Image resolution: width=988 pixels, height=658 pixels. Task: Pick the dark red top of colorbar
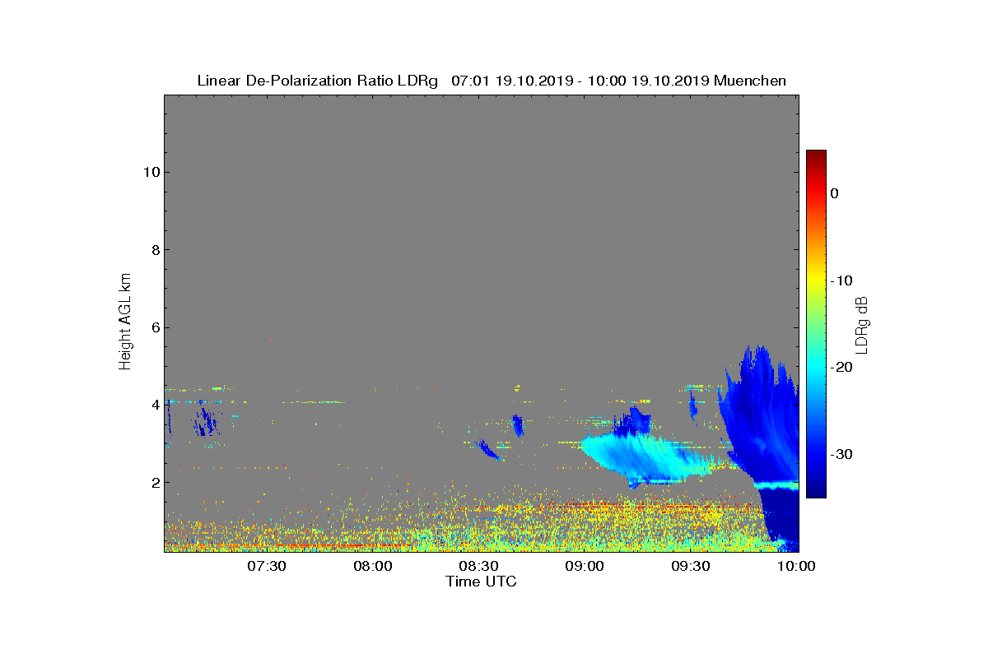tap(816, 155)
